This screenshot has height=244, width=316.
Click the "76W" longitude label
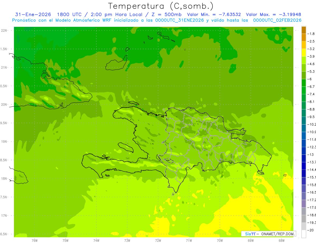34,241
